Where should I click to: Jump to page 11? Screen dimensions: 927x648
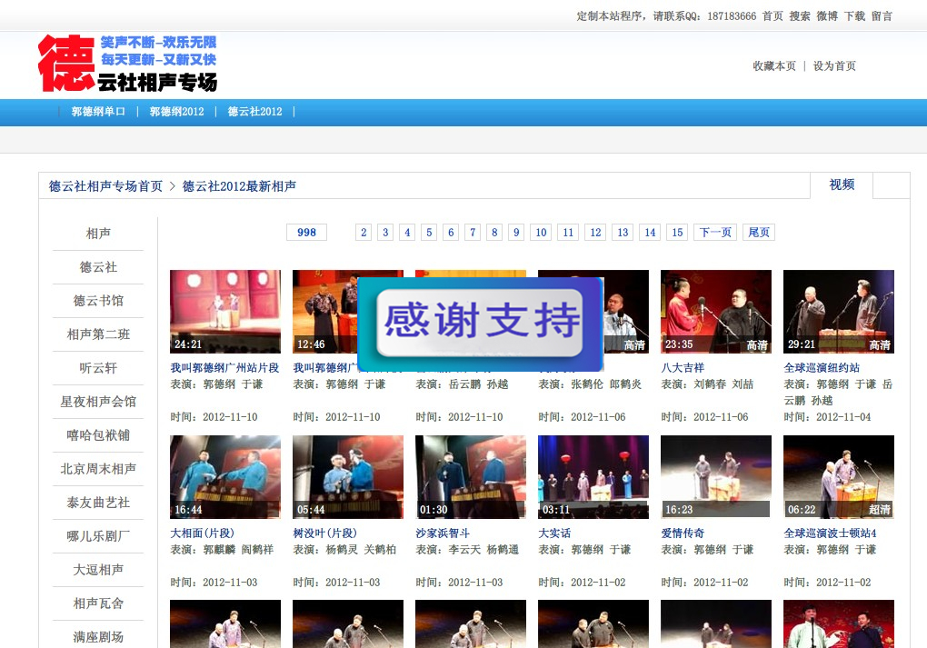tap(568, 233)
